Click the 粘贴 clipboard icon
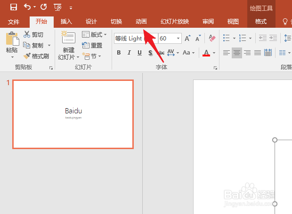 (12, 39)
